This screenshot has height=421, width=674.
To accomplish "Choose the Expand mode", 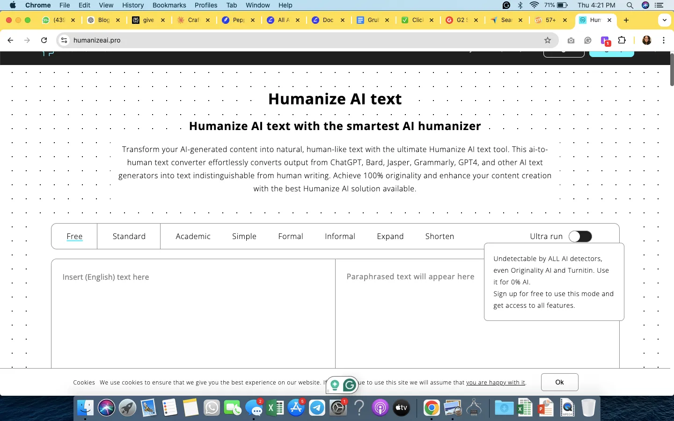I will point(390,236).
